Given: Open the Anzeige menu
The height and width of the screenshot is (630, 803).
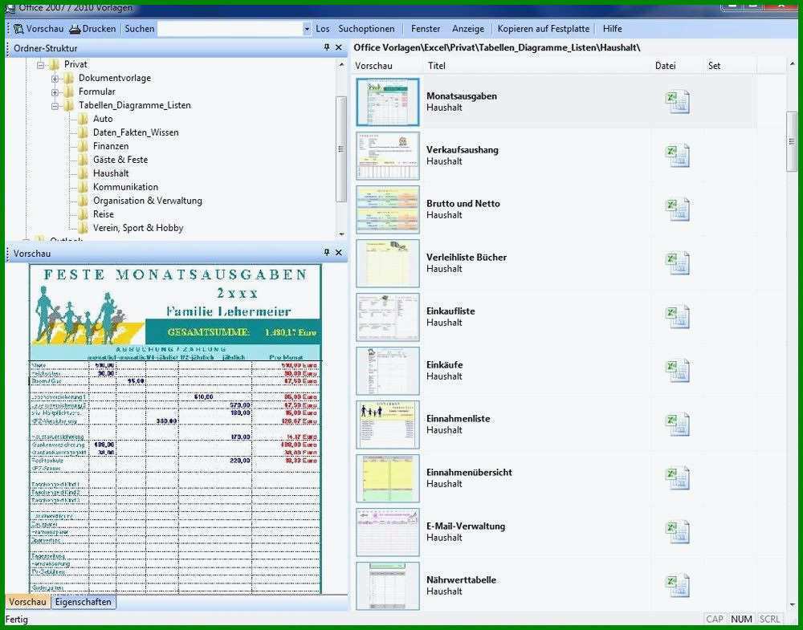Looking at the screenshot, I should [x=468, y=29].
